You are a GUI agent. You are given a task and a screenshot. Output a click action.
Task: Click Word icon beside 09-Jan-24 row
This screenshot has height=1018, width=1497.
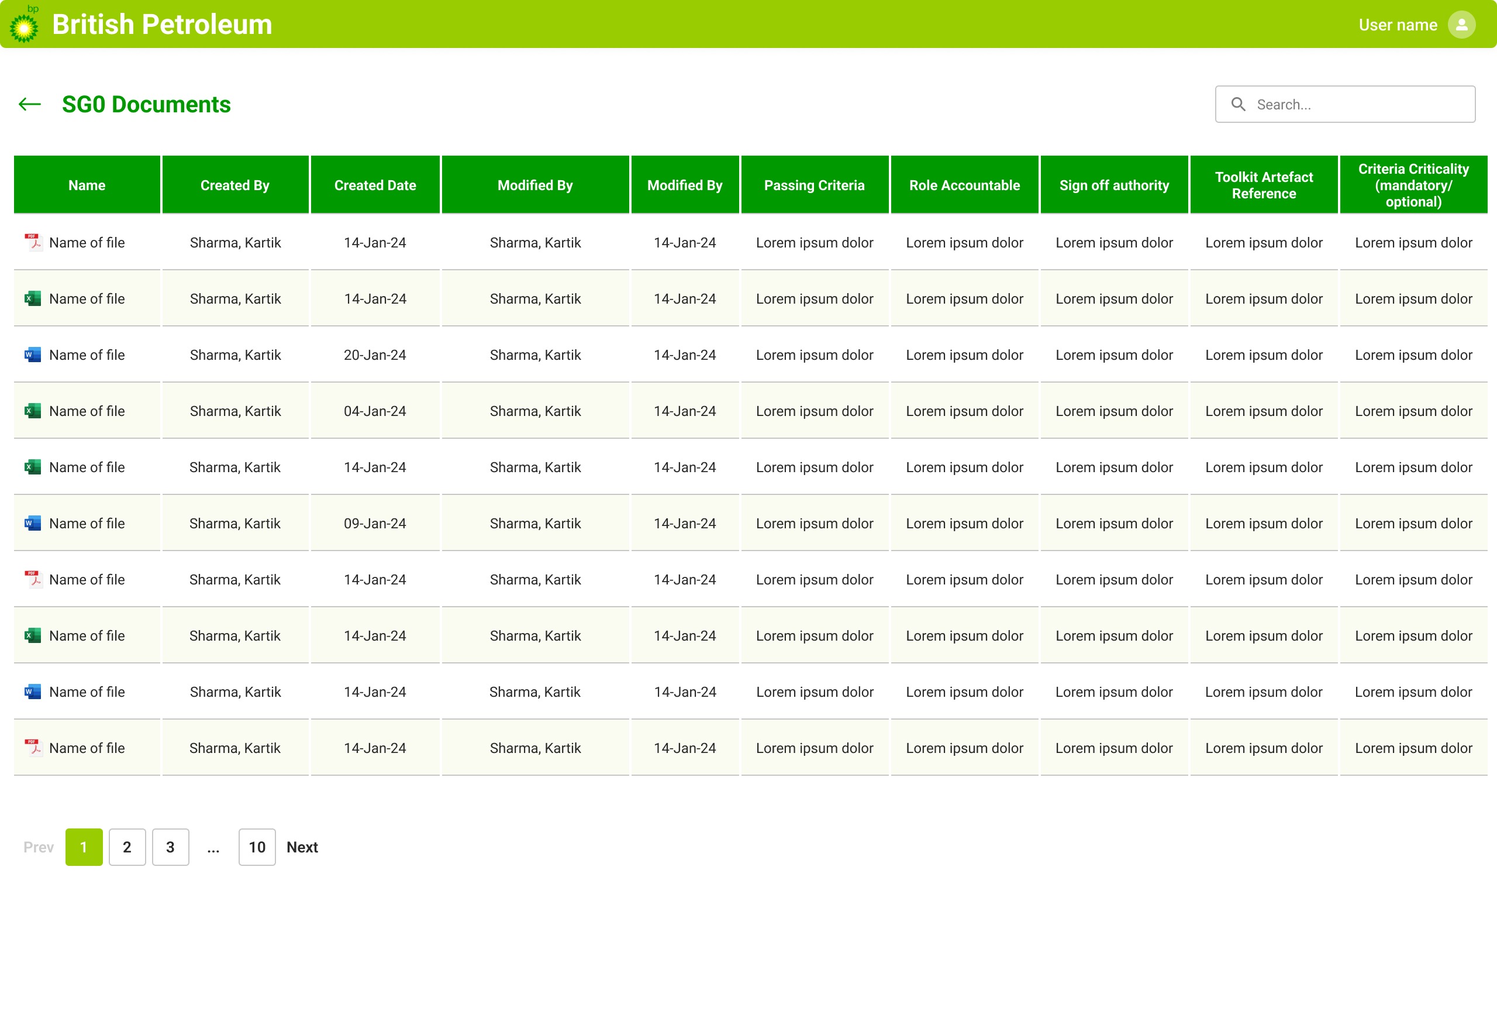coord(32,523)
